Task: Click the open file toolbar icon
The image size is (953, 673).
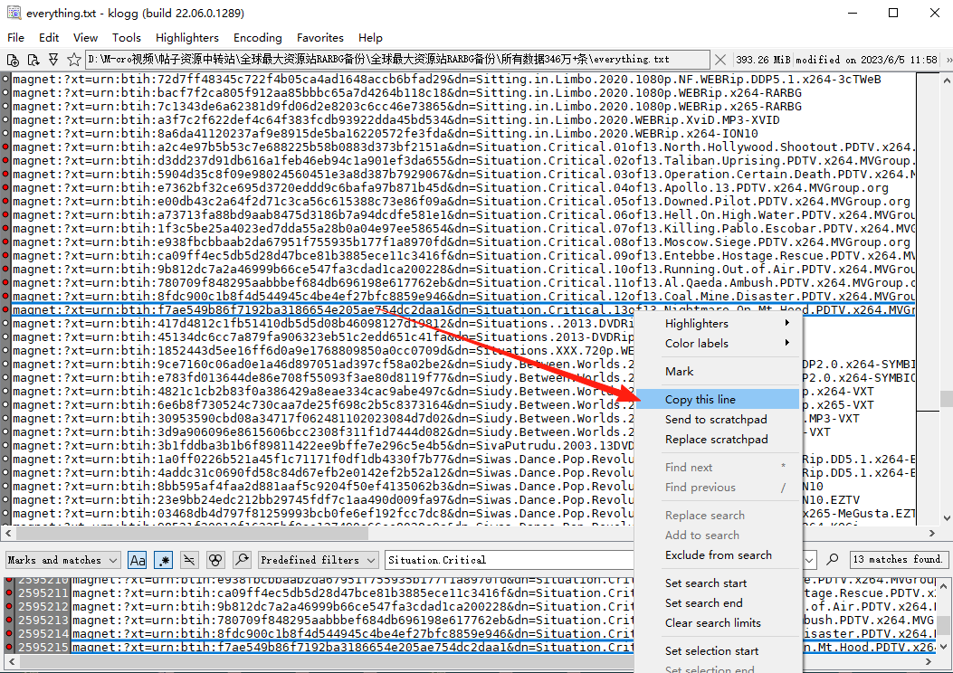Action: click(13, 60)
